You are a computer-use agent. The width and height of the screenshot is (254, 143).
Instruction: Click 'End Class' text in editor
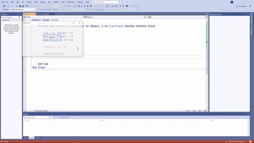point(39,67)
